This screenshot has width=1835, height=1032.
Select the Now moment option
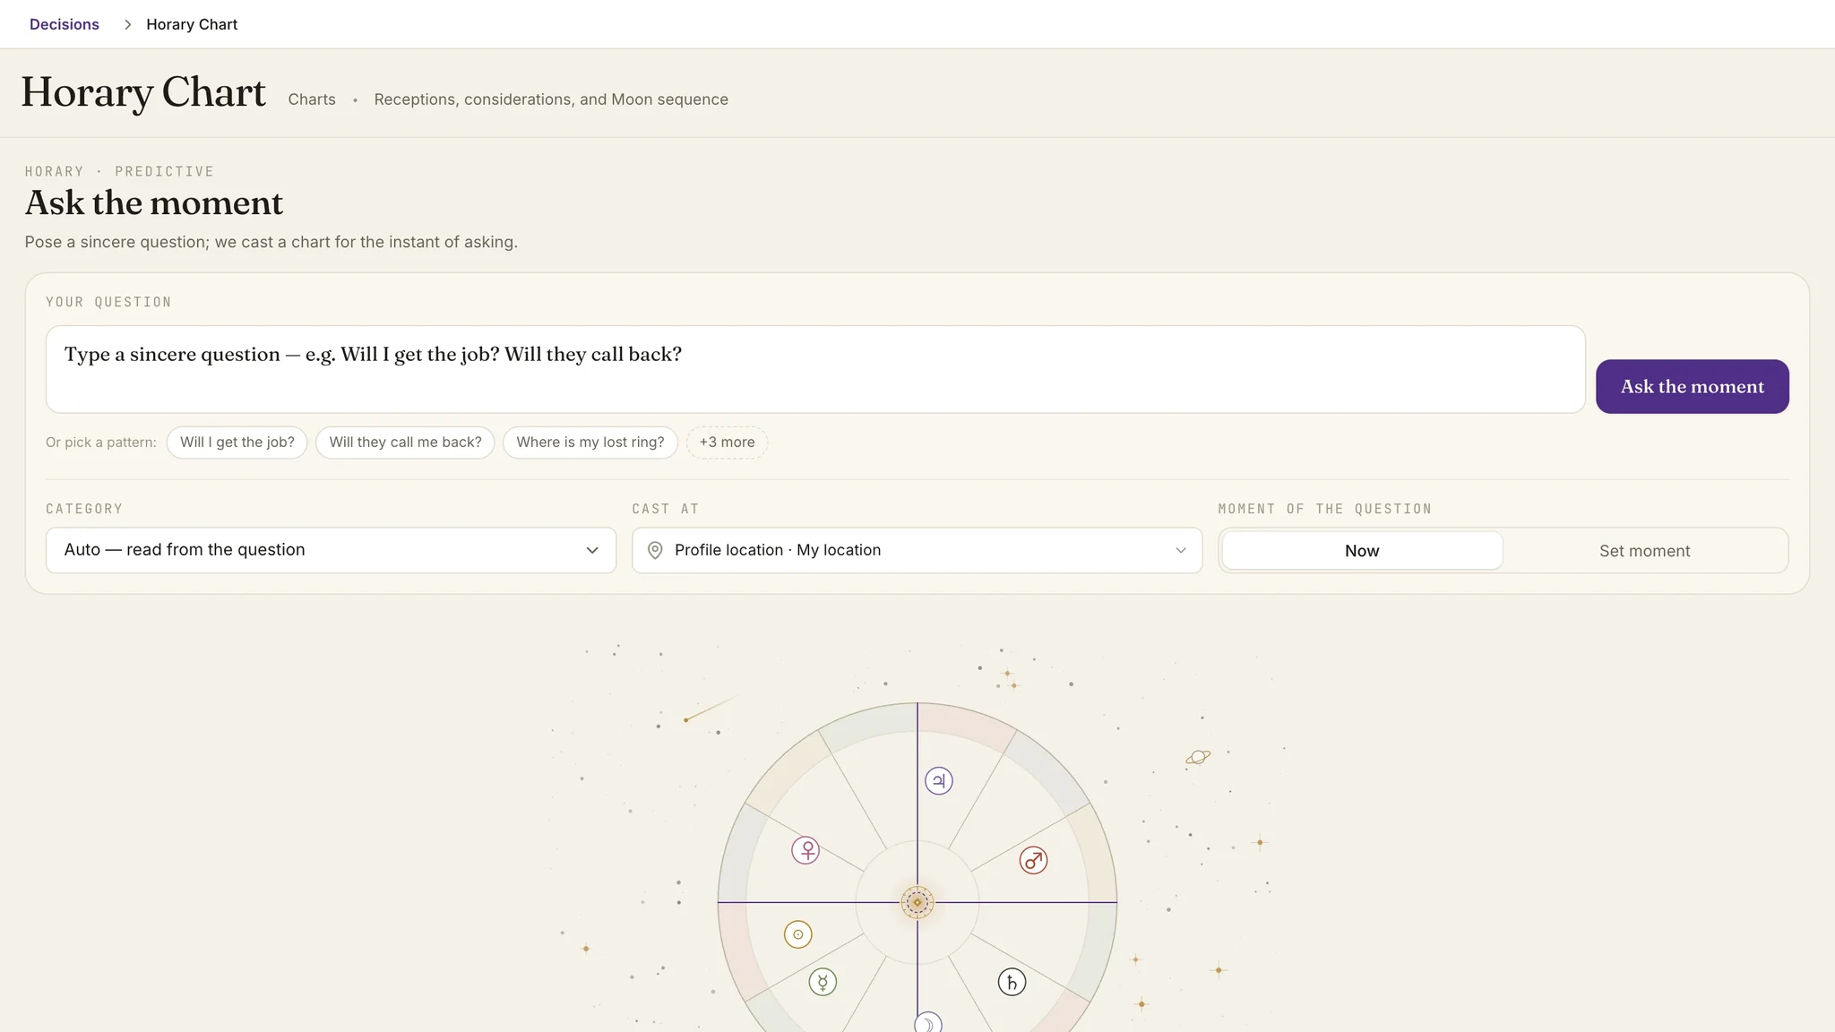coord(1362,550)
